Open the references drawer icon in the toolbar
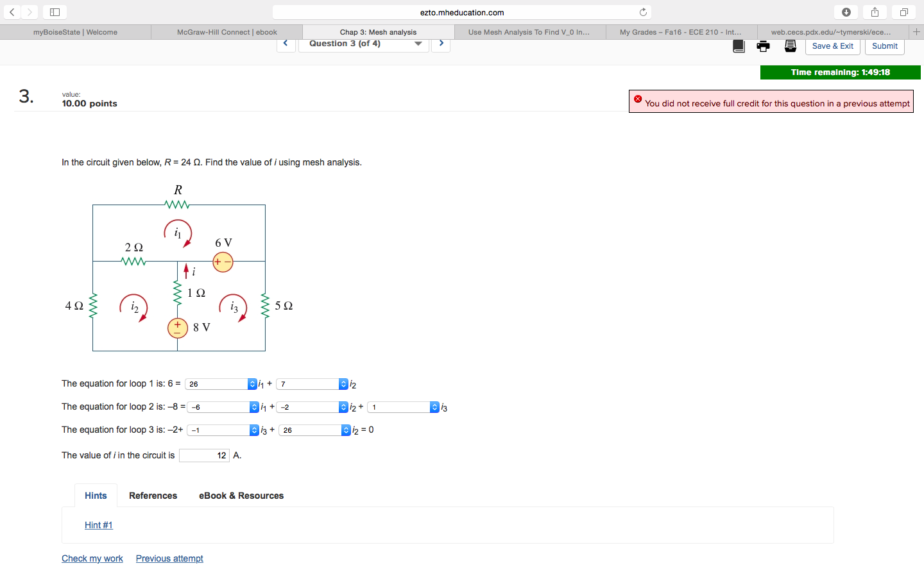Image resolution: width=924 pixels, height=577 pixels. tap(790, 46)
